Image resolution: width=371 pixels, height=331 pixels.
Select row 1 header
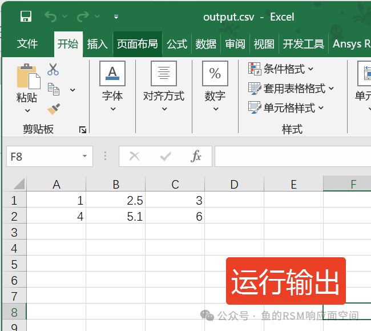(14, 201)
